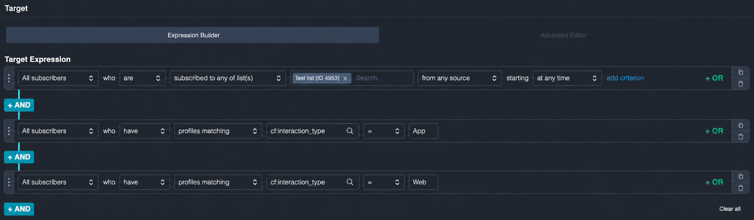Screen dimensions: 754x220
Task: Trash the row with value Web
Action: click(740, 188)
